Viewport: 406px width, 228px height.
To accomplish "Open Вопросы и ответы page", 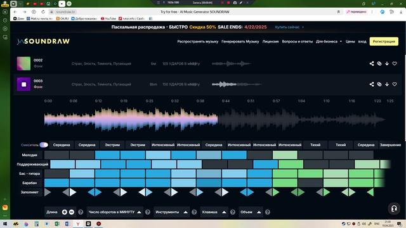I will (298, 42).
